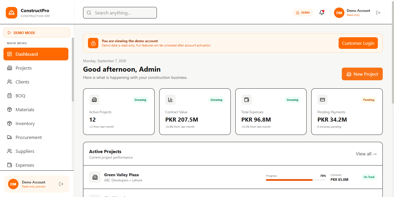Viewport: 394px width, 197px height.
Task: Open the notifications bell
Action: click(x=322, y=13)
